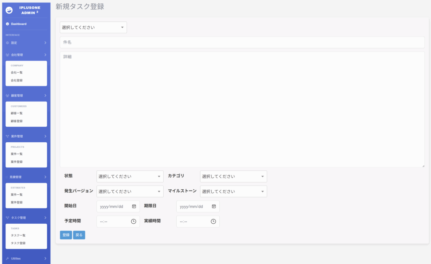
Task: Open Dashboard in the sidebar
Action: pos(19,24)
